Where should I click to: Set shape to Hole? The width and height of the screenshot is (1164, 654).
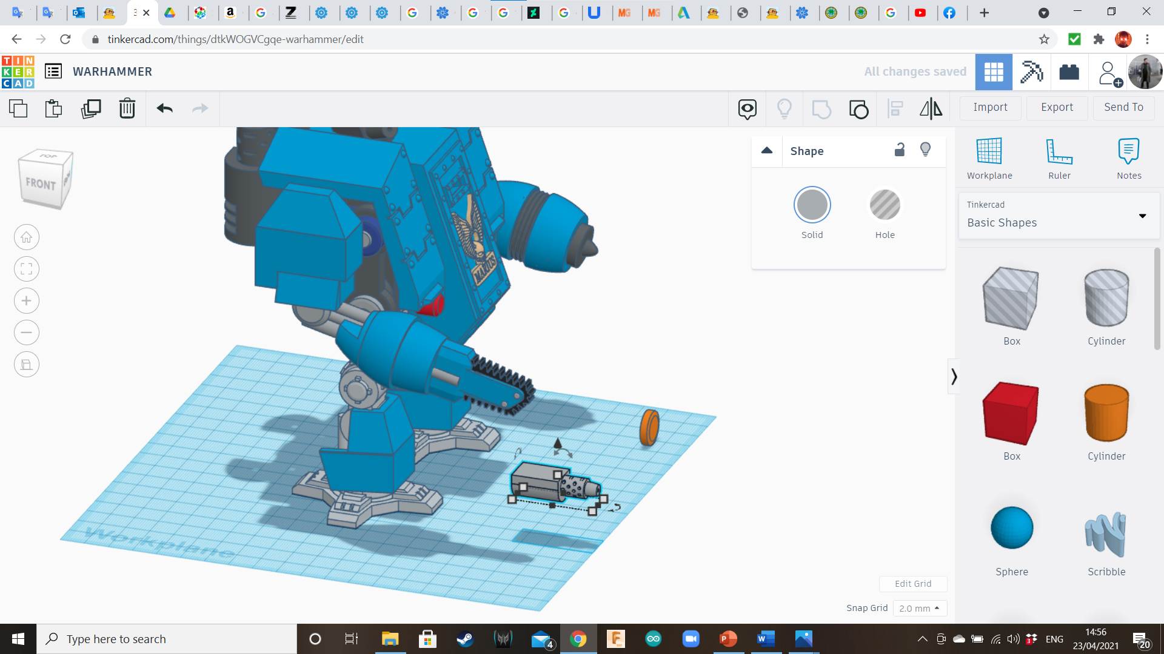885,205
